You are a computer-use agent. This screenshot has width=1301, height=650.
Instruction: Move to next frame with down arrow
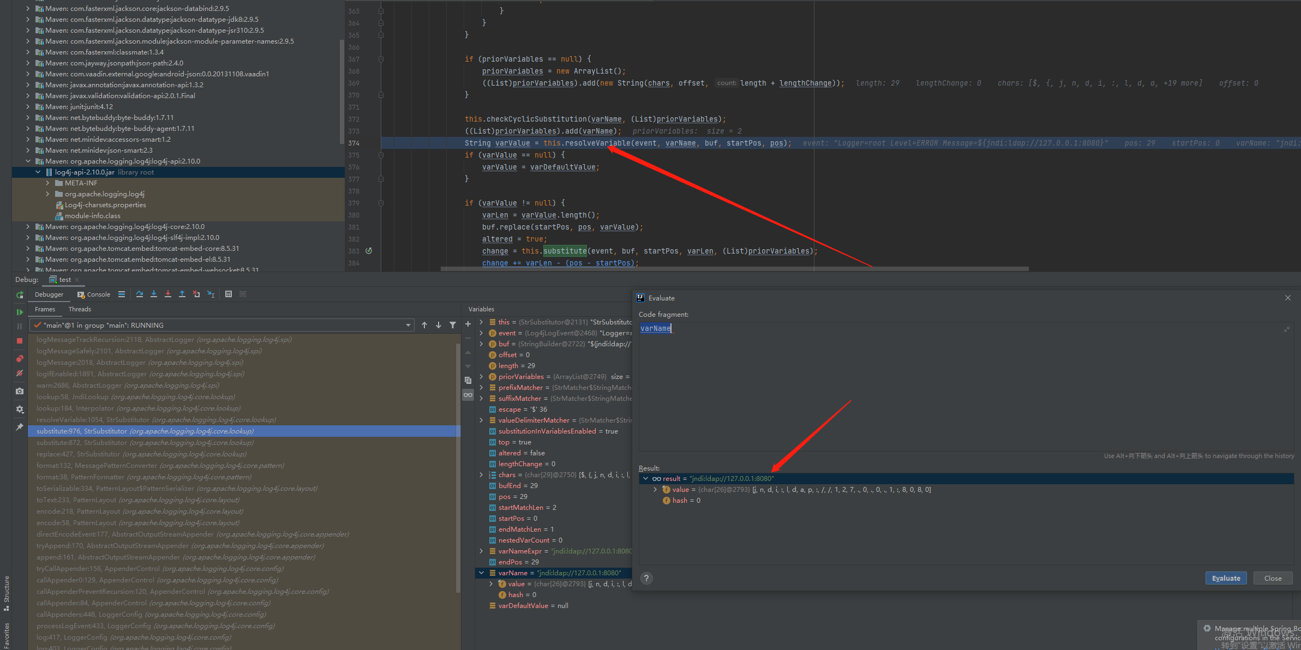(x=439, y=325)
